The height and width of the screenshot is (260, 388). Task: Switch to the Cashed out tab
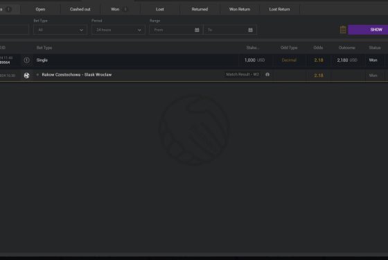(x=80, y=10)
